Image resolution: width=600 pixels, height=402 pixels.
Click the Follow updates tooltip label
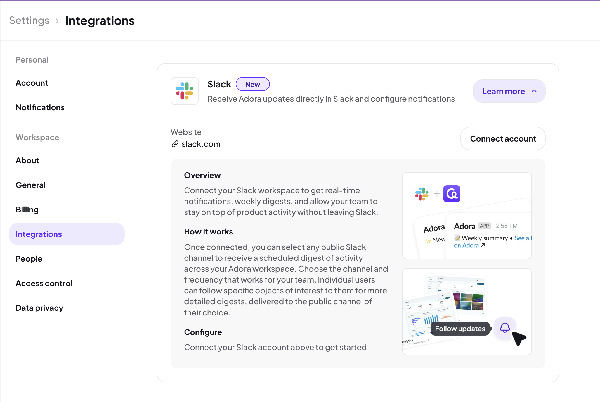[x=460, y=329]
